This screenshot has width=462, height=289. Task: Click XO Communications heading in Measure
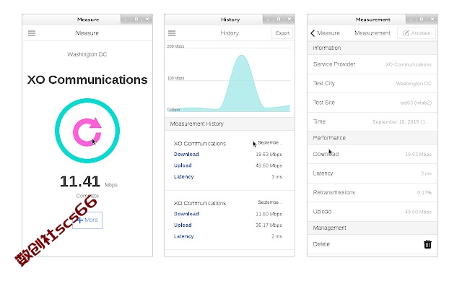(87, 79)
